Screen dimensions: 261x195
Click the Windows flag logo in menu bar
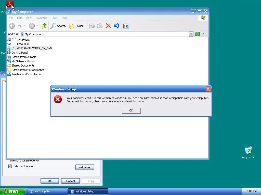click(x=203, y=18)
